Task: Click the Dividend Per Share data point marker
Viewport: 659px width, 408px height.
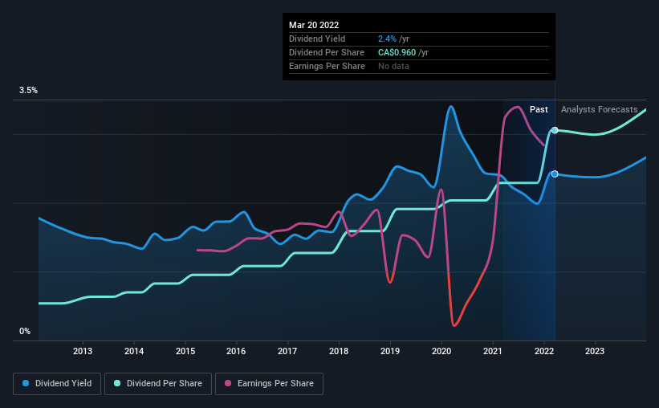Action: click(555, 130)
